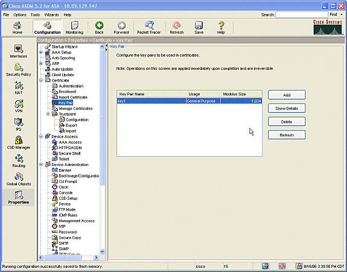Click the Forward arrow icon
This screenshot has height=272, width=347.
point(121,25)
